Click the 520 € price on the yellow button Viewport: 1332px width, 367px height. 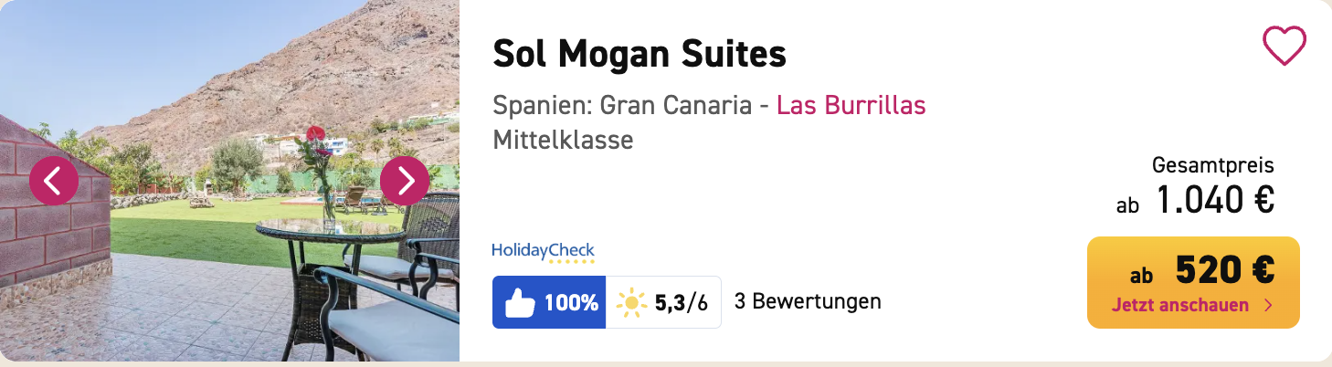tap(1224, 270)
